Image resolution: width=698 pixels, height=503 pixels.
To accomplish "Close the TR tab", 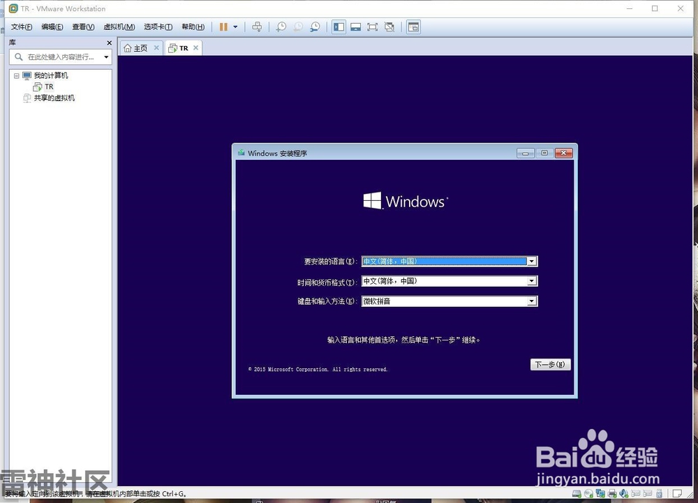I will (195, 47).
